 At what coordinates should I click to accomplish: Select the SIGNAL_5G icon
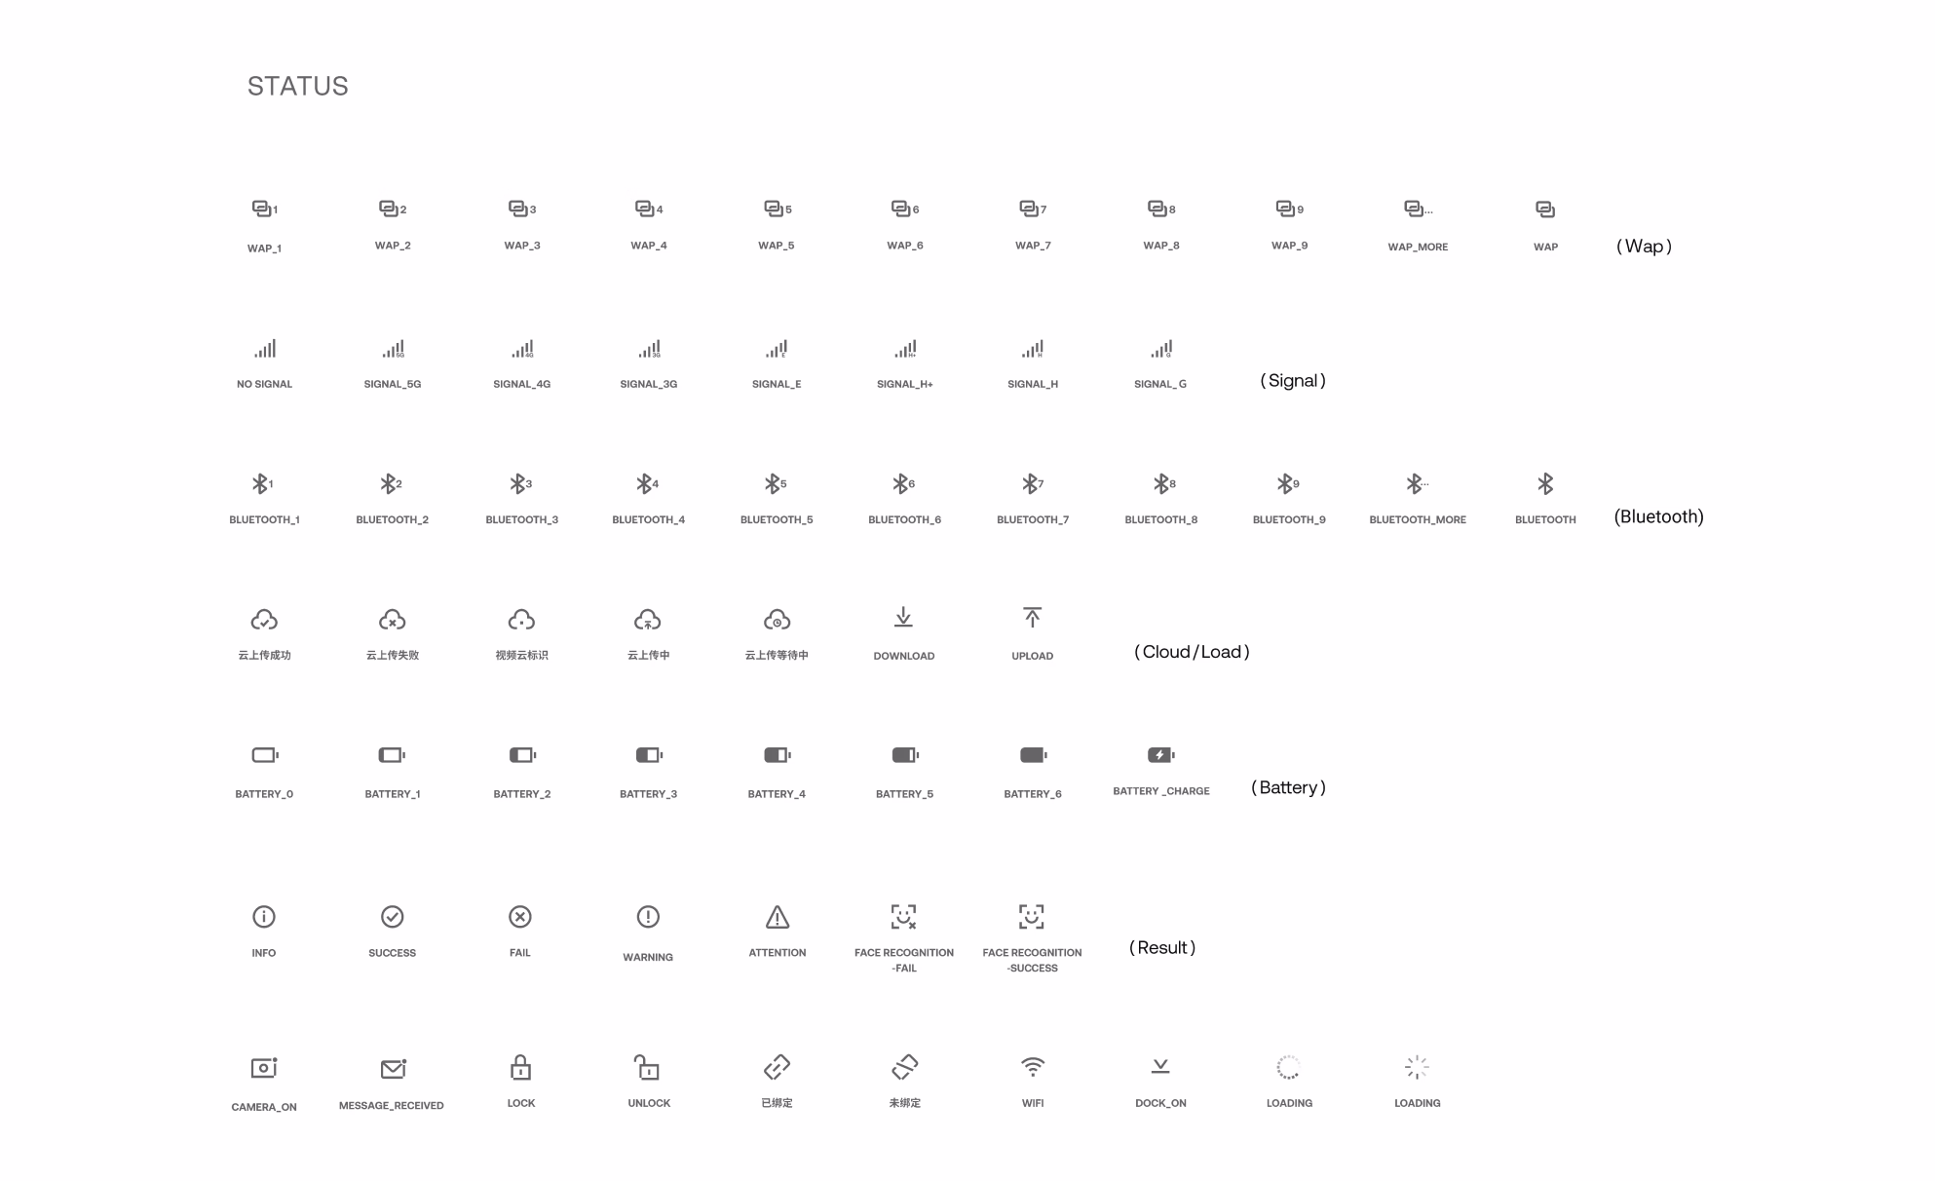click(x=393, y=348)
